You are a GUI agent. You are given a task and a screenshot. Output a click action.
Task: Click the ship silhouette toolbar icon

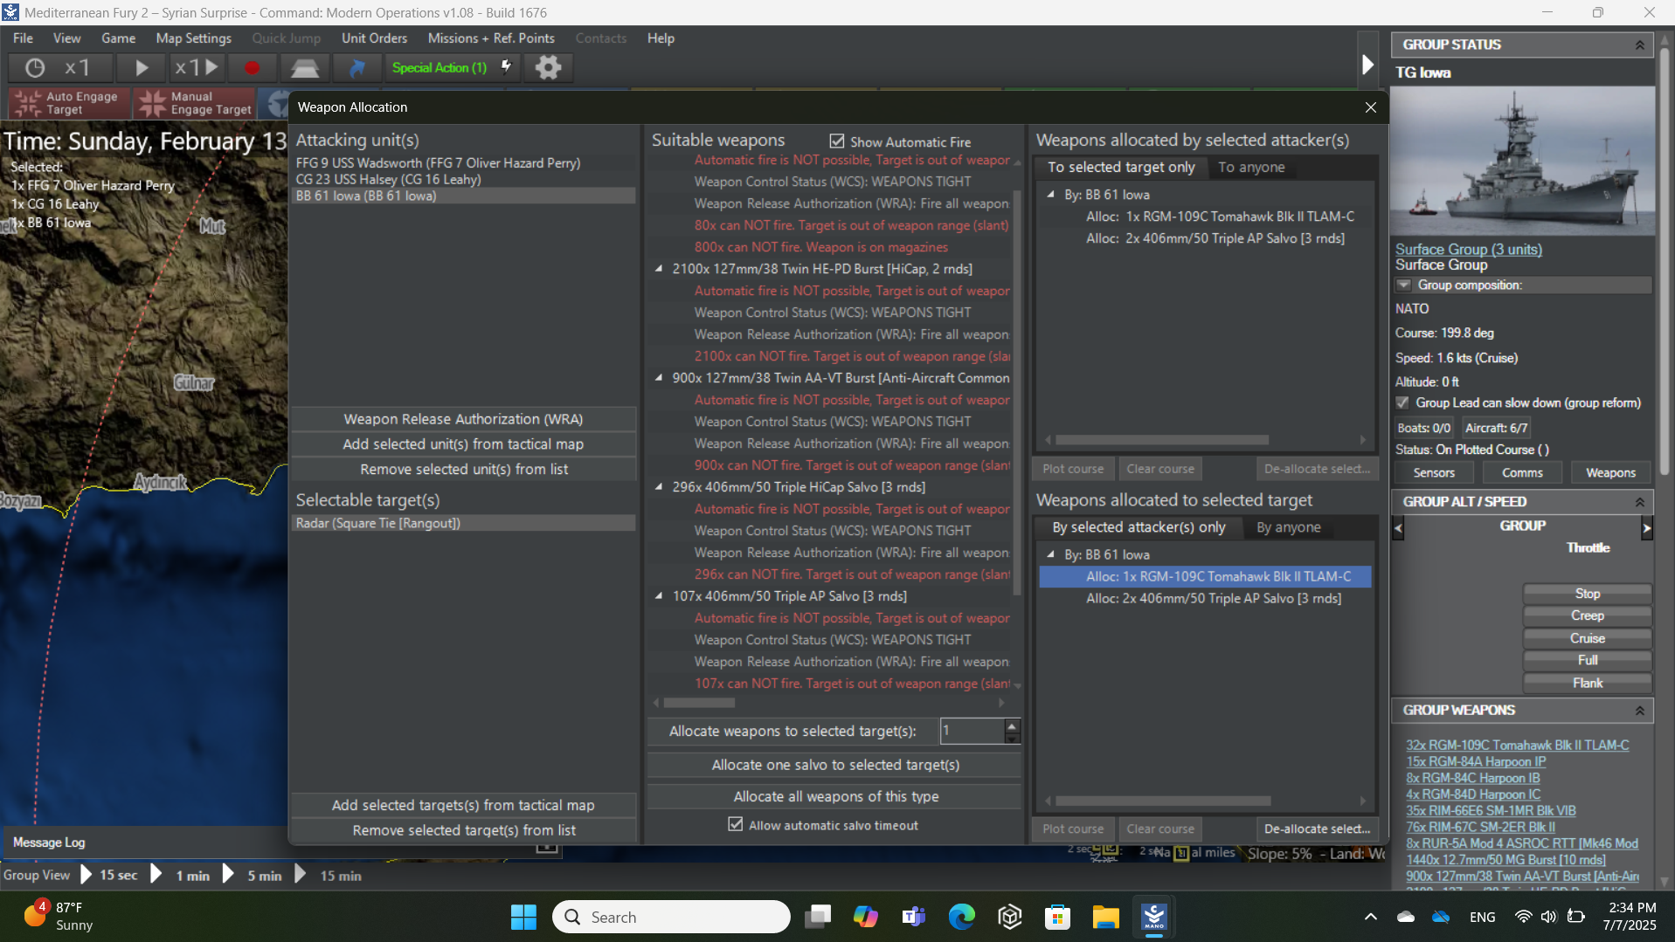point(305,67)
